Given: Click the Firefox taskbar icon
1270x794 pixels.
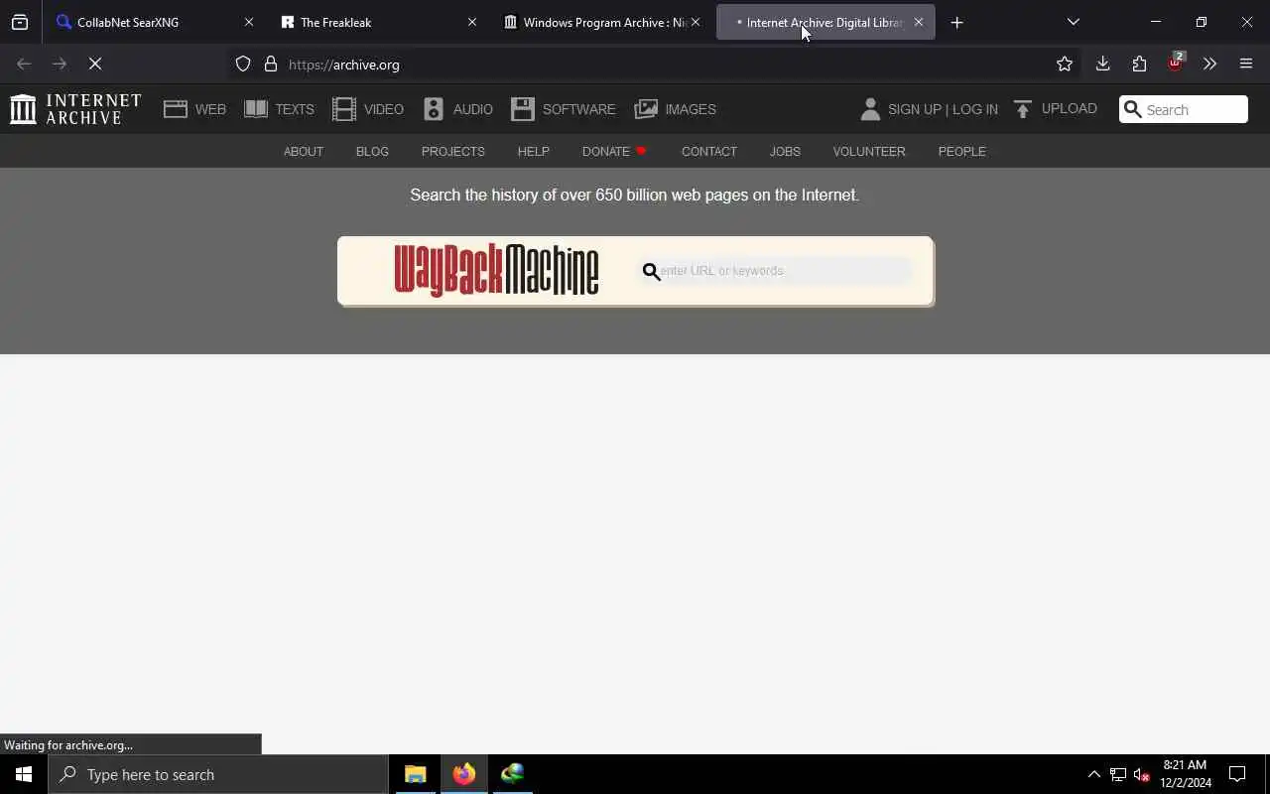Looking at the screenshot, I should 463,774.
